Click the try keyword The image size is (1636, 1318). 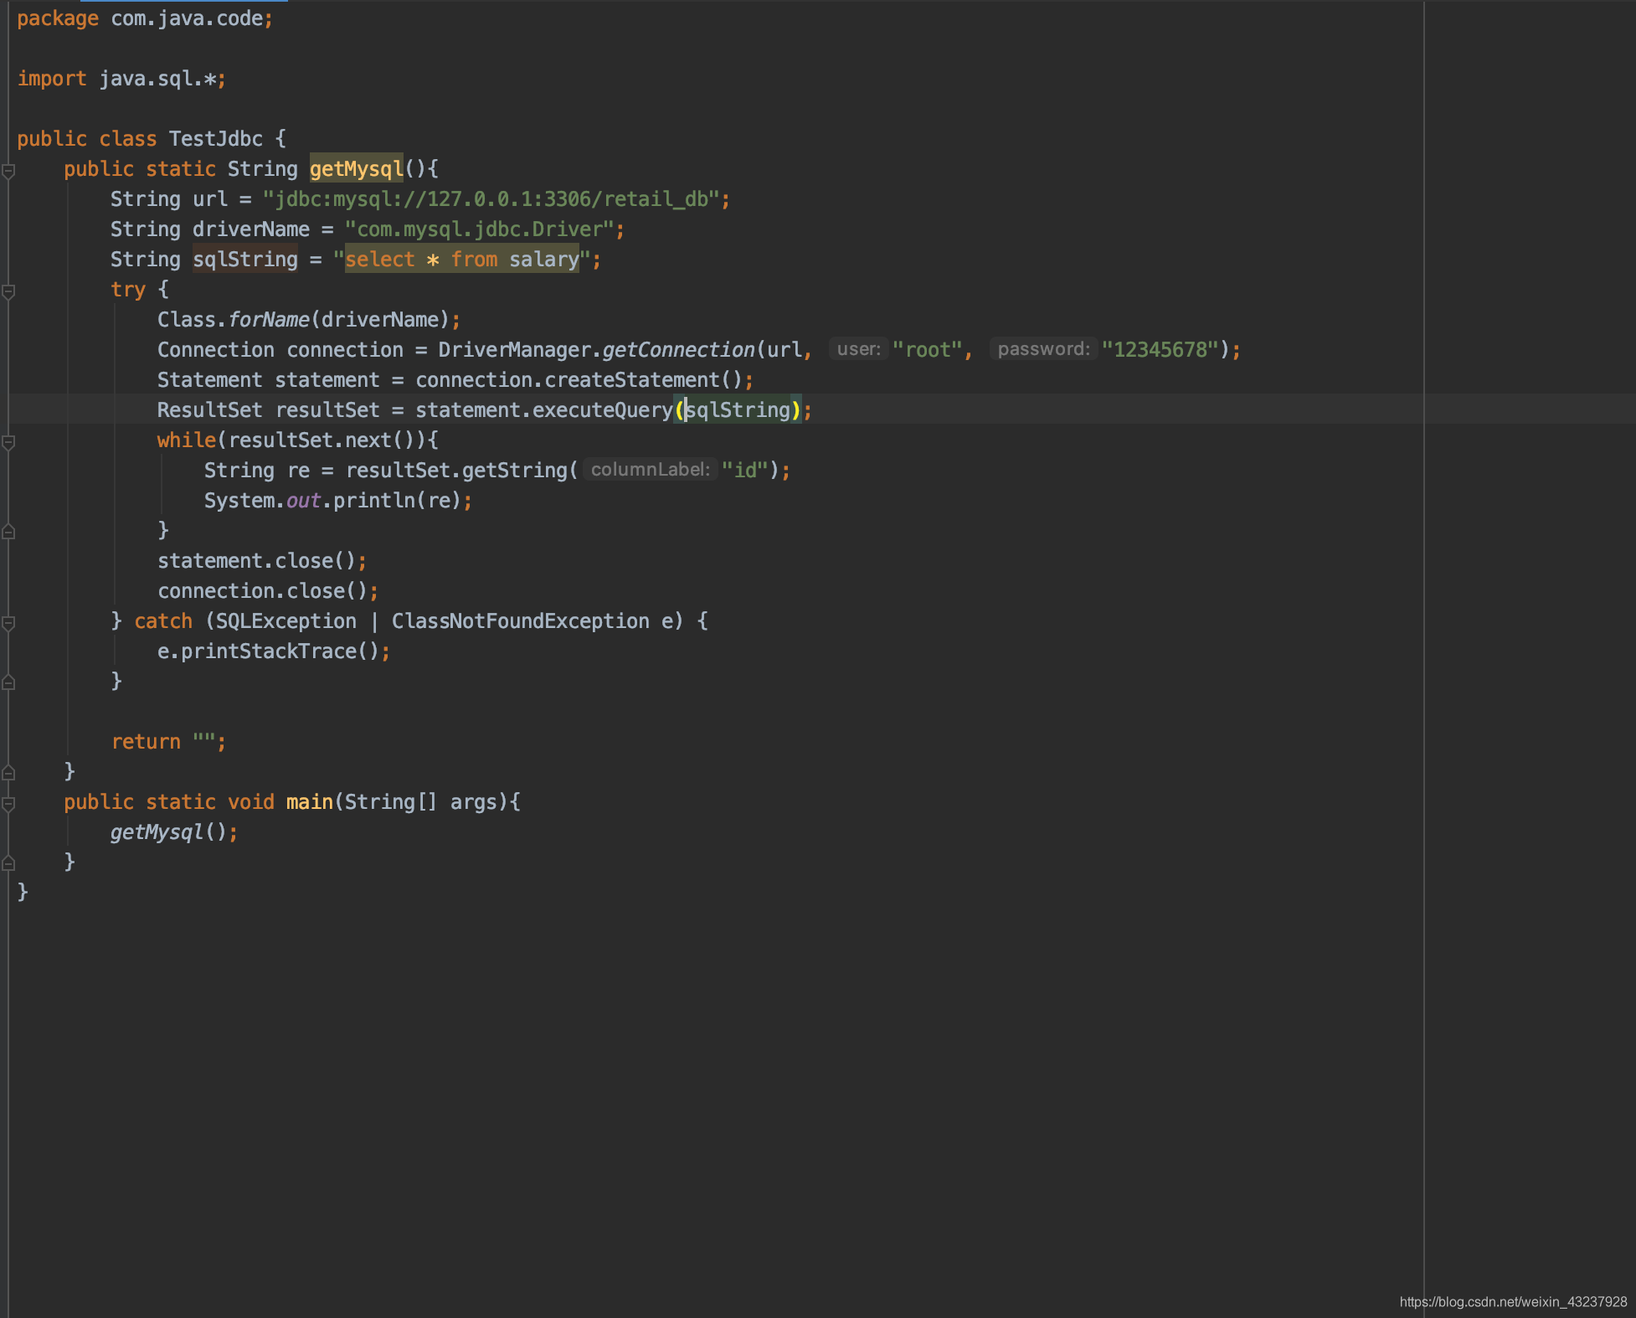(x=128, y=290)
